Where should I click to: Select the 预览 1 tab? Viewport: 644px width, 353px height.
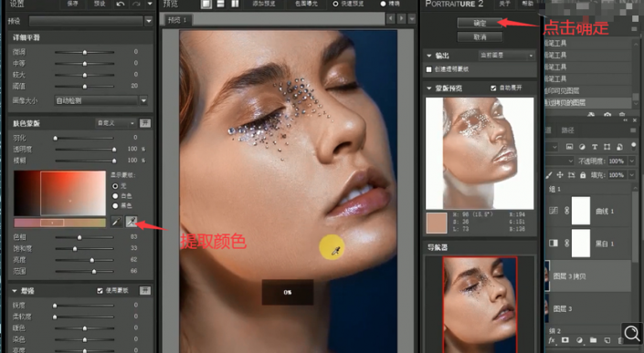178,20
